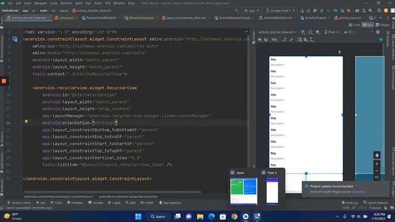The width and height of the screenshot is (395, 222).
Task: Open File Explorer from the taskbar
Action: pyautogui.click(x=200, y=216)
